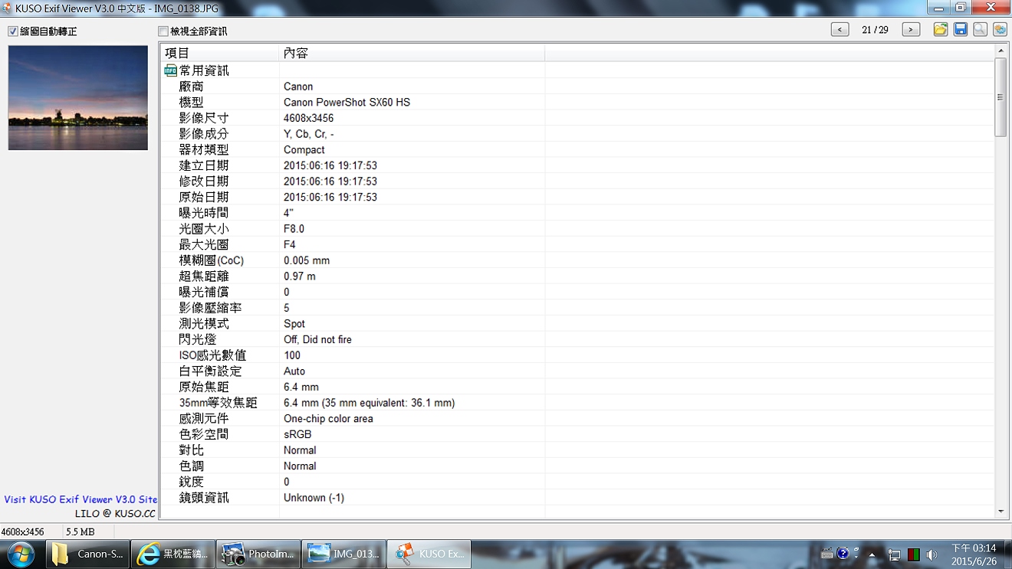This screenshot has height=569, width=1012.
Task: Click the 項目 column header
Action: tap(219, 53)
